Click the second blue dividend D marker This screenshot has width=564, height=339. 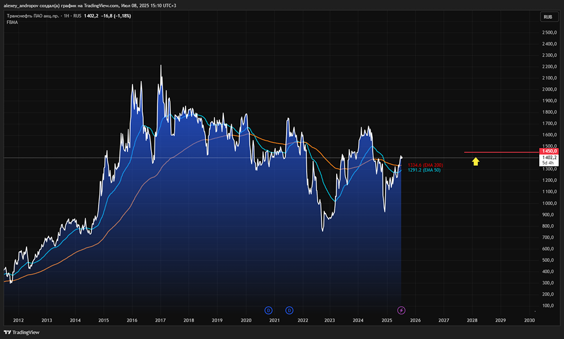coord(289,310)
